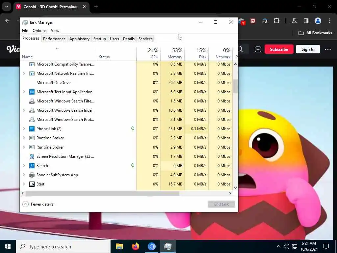
Task: Click the scroll down arrow of process list
Action: [x=236, y=187]
